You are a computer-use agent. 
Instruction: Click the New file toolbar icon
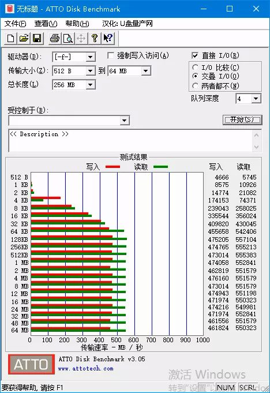pos(11,39)
